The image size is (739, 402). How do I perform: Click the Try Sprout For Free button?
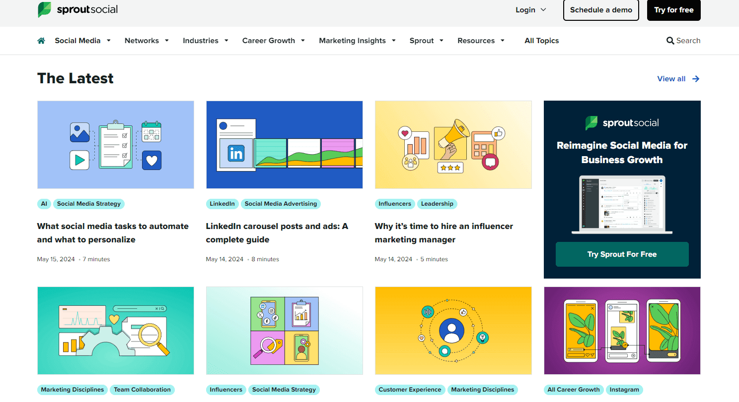tap(622, 254)
